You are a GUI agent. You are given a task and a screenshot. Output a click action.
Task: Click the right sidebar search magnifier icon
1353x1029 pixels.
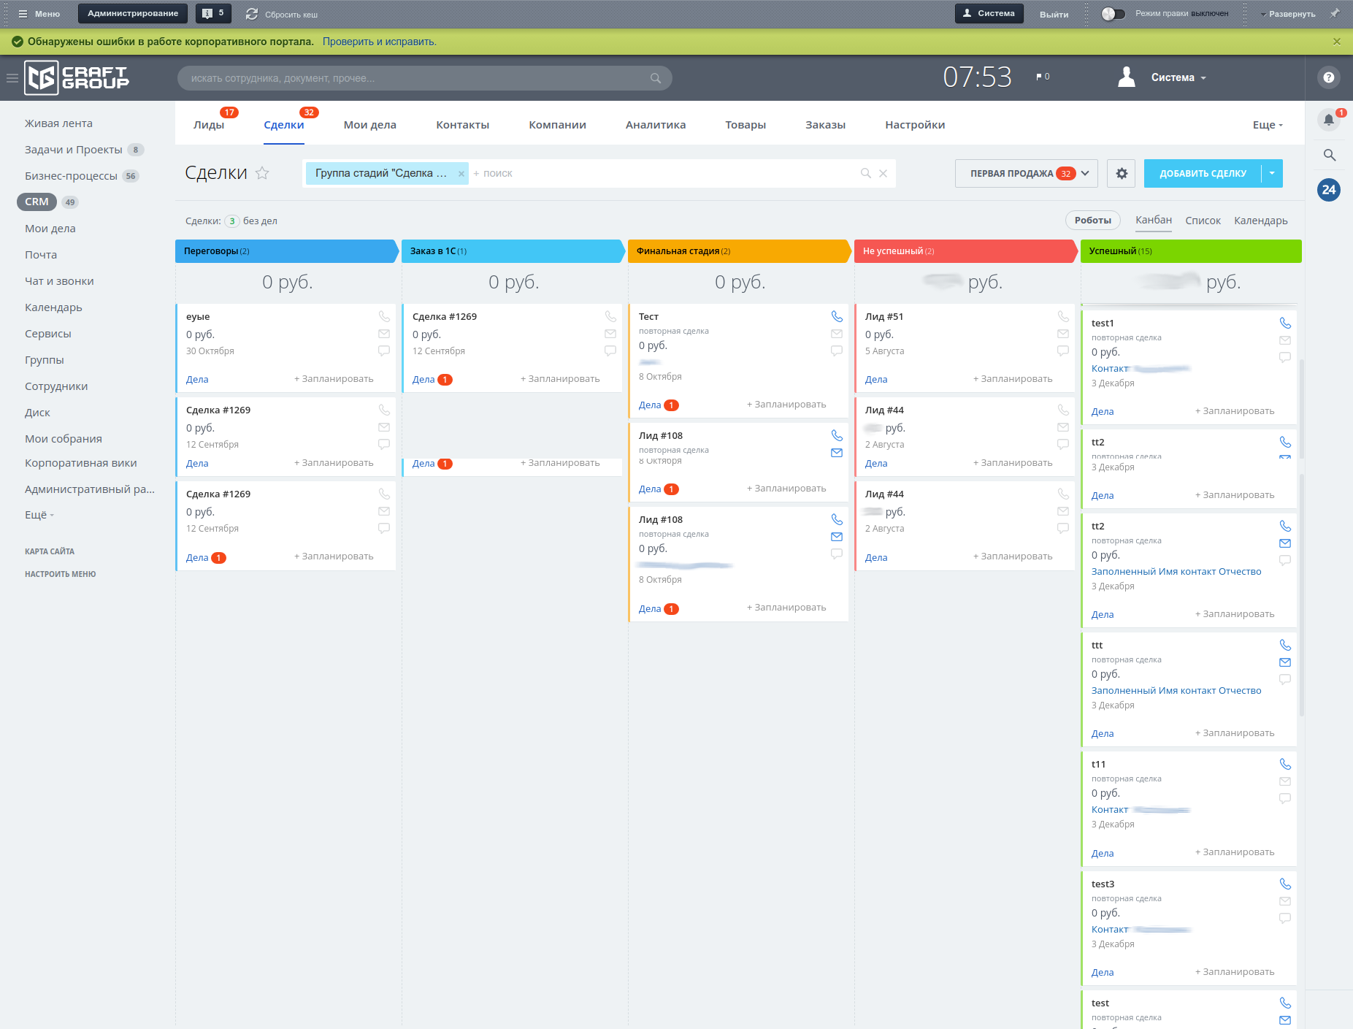coord(1329,155)
